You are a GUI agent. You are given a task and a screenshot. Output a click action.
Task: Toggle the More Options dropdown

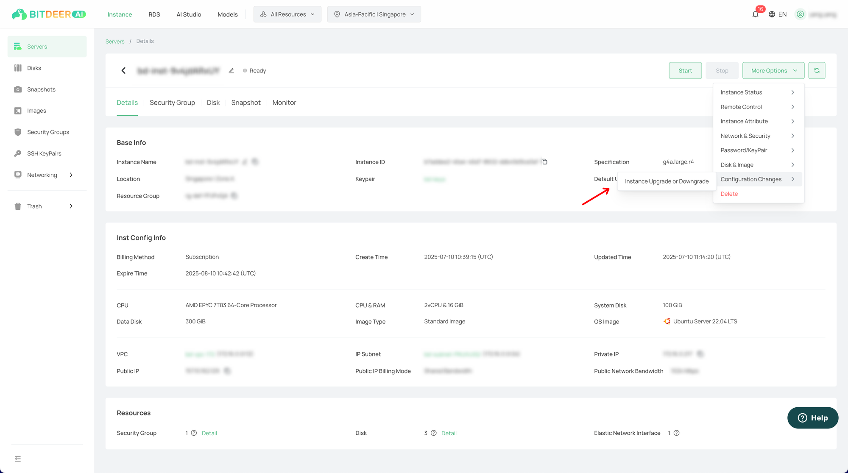(773, 71)
